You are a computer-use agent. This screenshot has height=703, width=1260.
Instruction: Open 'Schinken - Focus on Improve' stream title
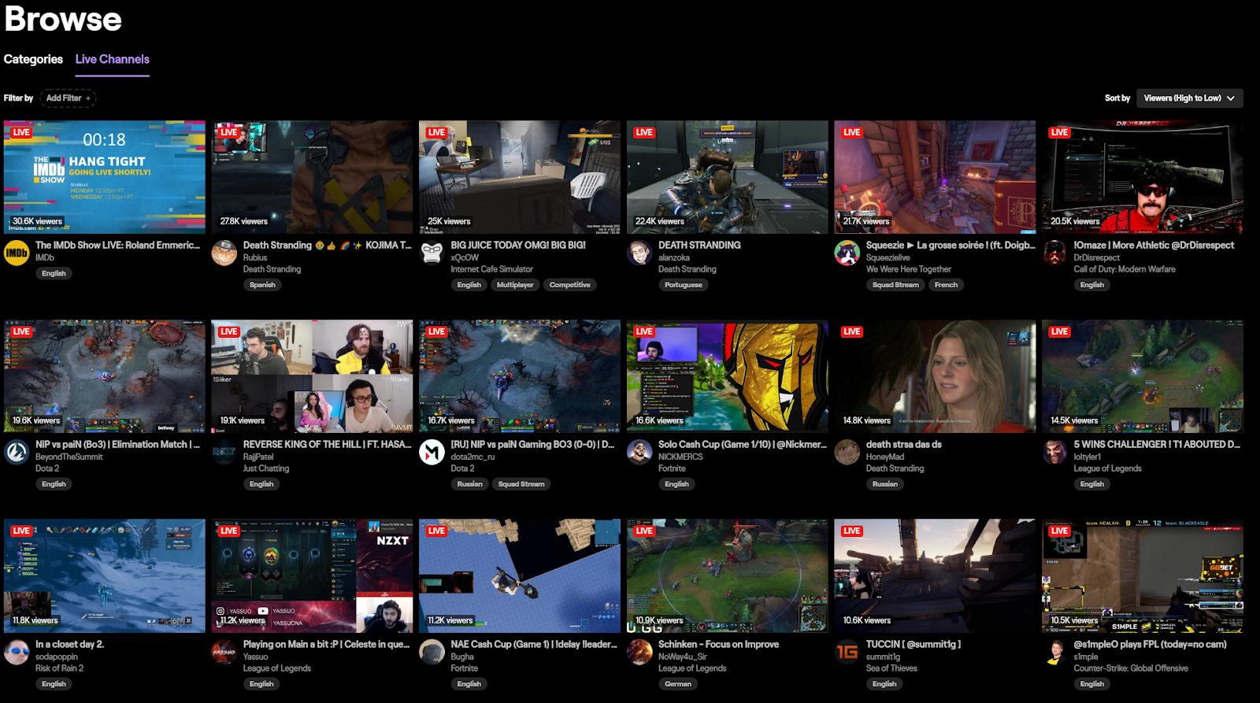pyautogui.click(x=718, y=644)
